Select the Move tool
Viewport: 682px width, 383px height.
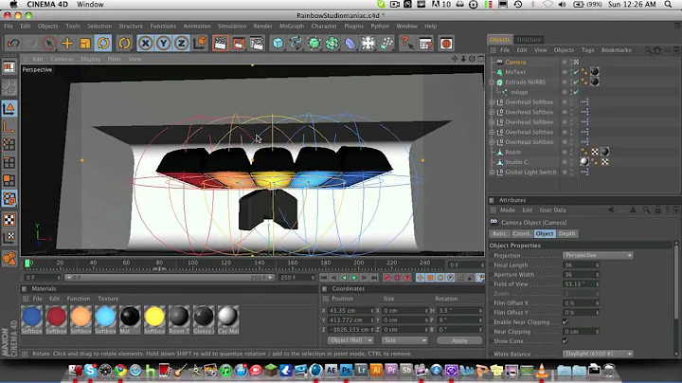[67, 43]
